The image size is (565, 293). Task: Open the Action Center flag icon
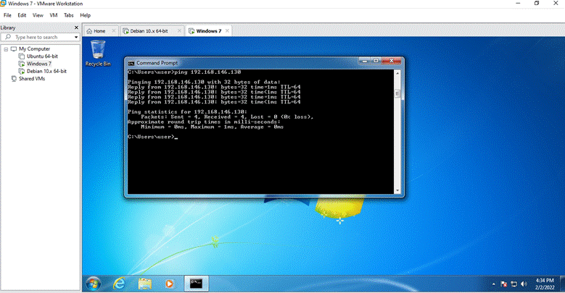pyautogui.click(x=504, y=284)
